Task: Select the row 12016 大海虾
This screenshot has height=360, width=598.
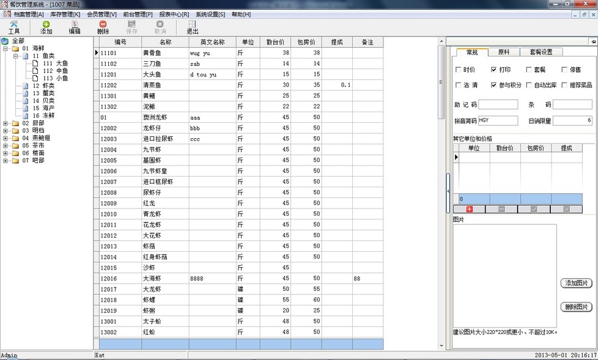Action: click(241, 278)
